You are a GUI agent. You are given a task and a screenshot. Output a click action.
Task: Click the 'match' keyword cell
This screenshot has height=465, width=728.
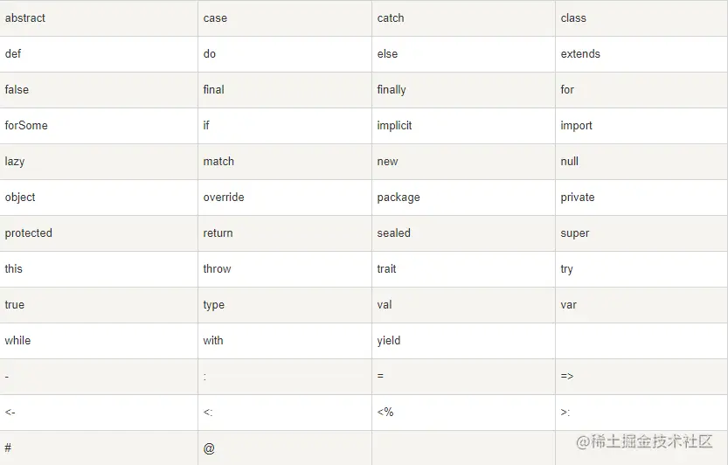coord(218,162)
